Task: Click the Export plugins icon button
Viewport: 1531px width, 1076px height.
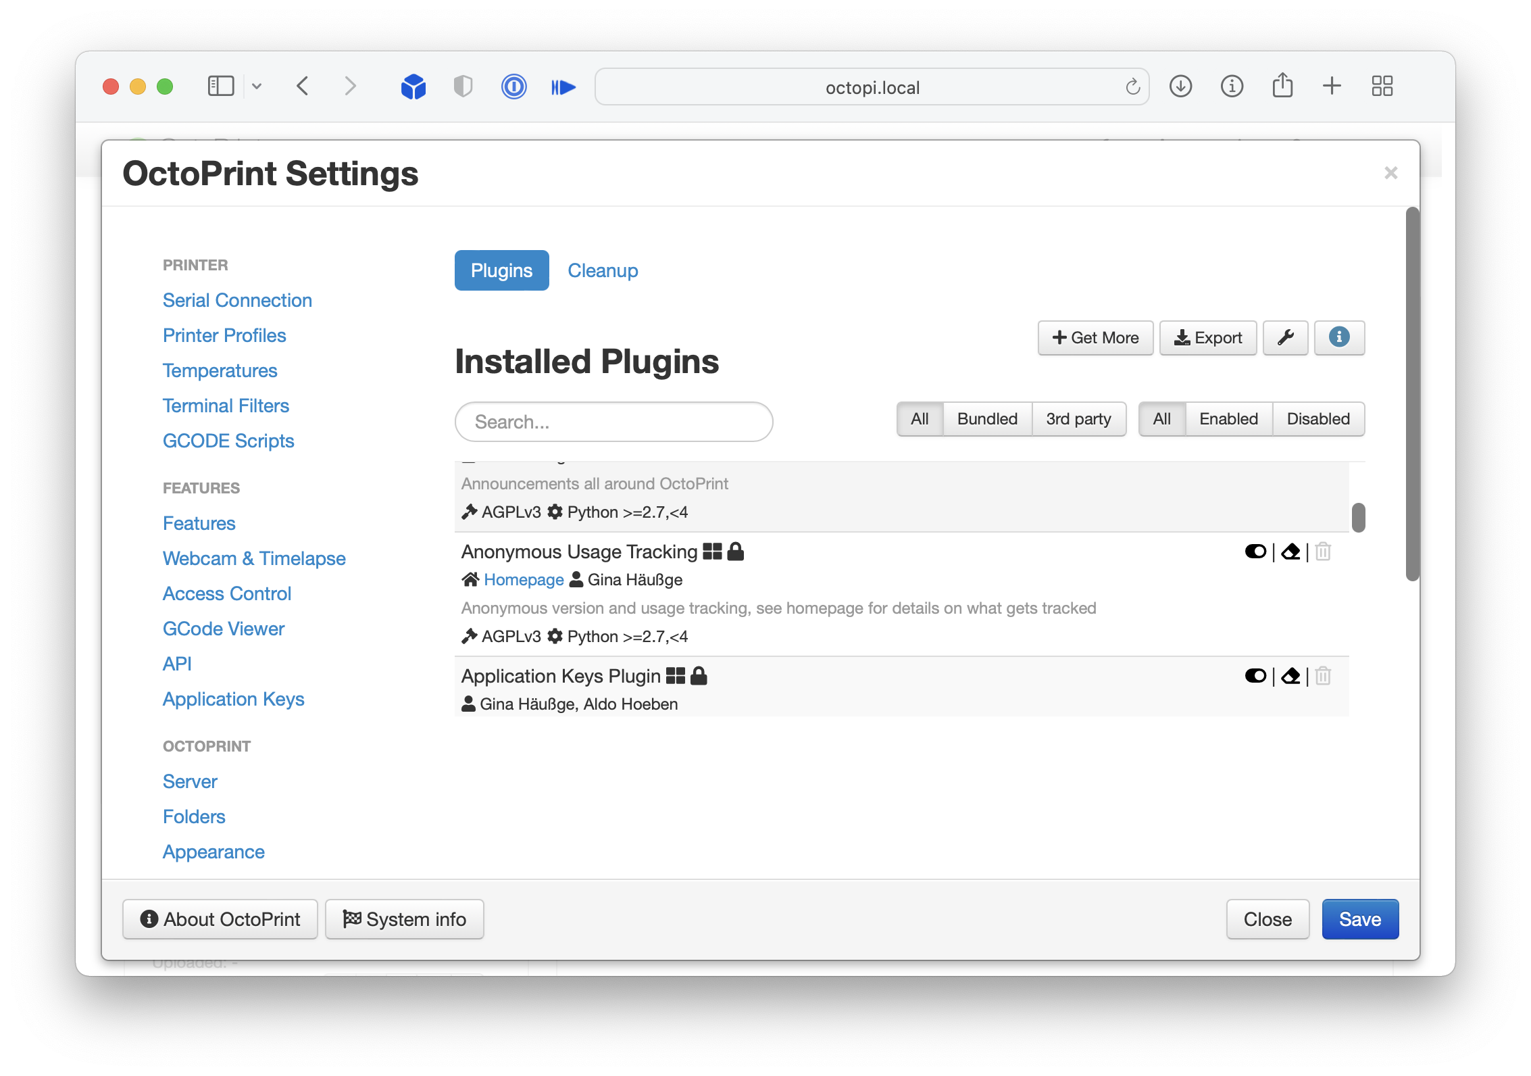Action: click(1209, 337)
